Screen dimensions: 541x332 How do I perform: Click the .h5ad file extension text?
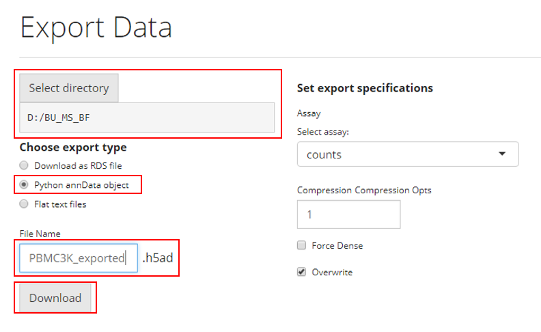tap(157, 258)
